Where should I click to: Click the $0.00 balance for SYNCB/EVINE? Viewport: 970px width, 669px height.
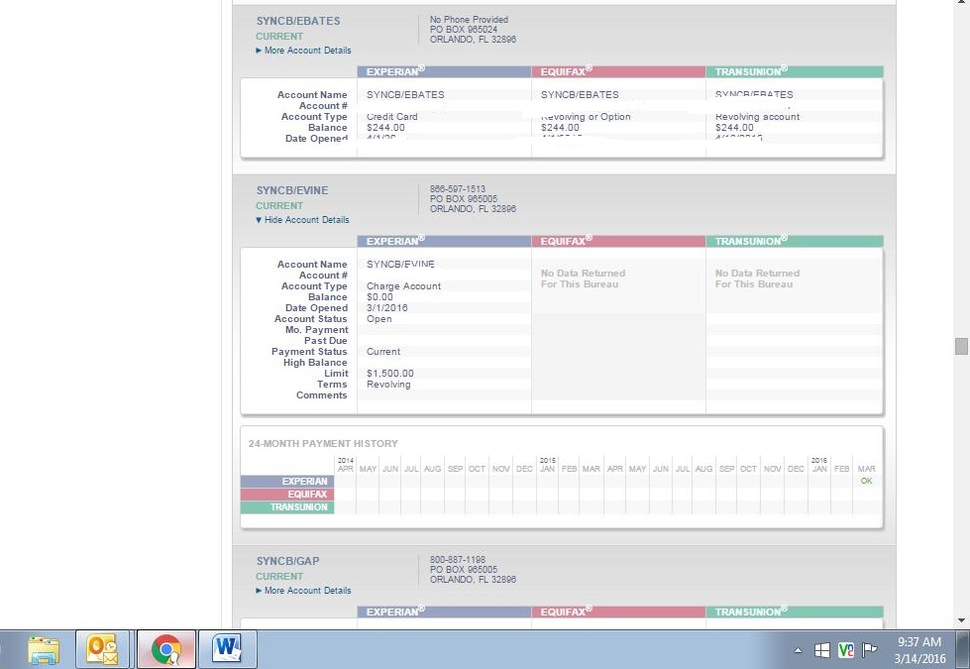tap(379, 297)
